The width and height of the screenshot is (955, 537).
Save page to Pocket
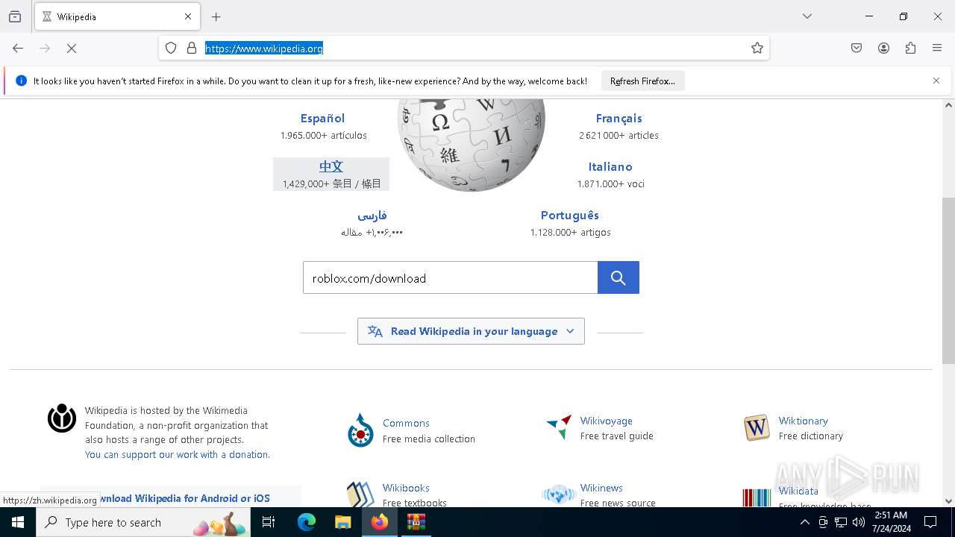coord(857,48)
